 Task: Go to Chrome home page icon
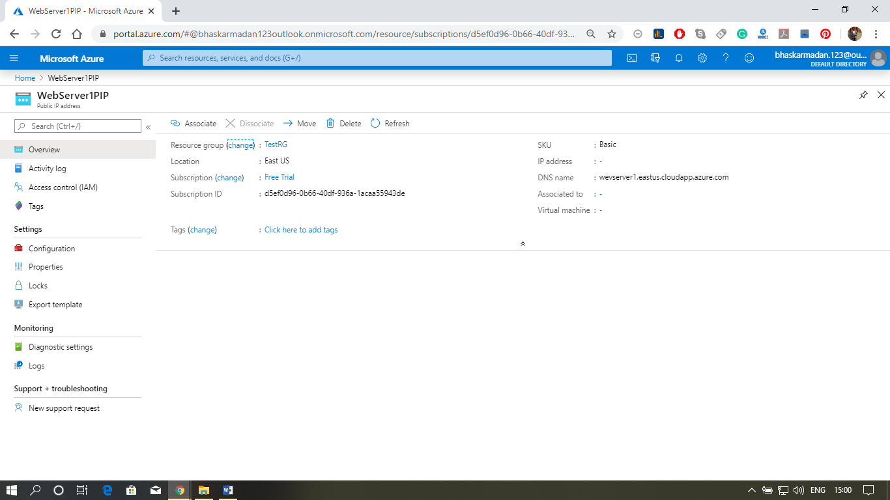[77, 34]
